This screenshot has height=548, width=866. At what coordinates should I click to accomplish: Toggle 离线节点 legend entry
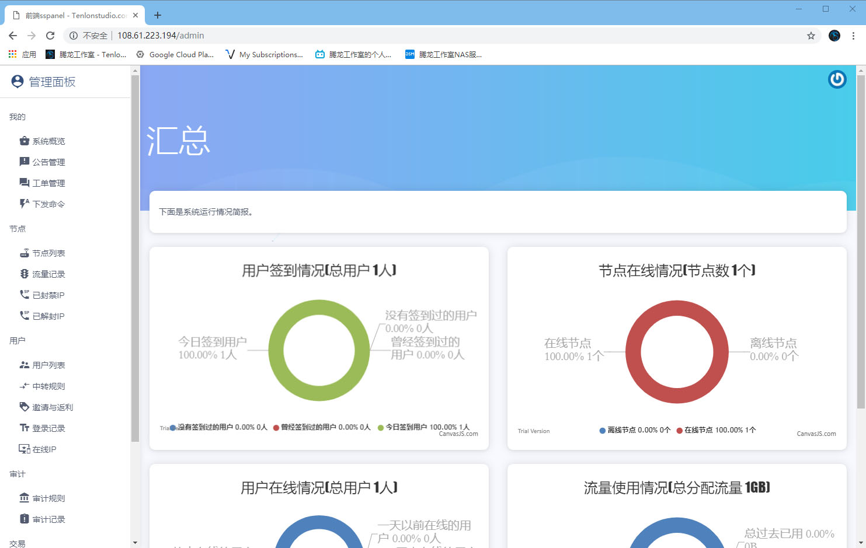(x=635, y=430)
